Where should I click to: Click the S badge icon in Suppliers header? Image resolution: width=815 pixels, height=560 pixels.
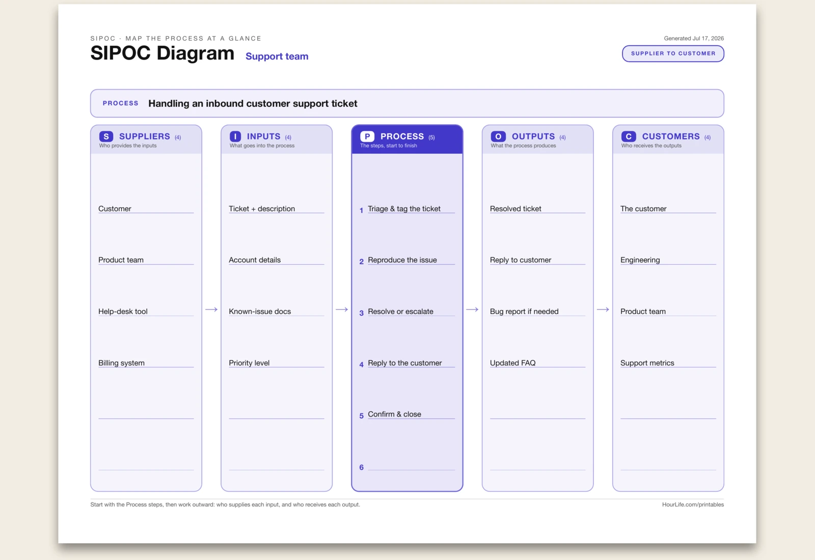[x=106, y=136]
